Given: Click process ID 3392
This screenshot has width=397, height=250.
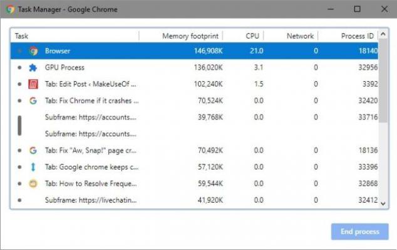Looking at the screenshot, I should 370,84.
